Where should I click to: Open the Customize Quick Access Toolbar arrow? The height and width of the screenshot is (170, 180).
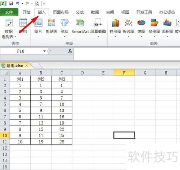tap(44, 4)
